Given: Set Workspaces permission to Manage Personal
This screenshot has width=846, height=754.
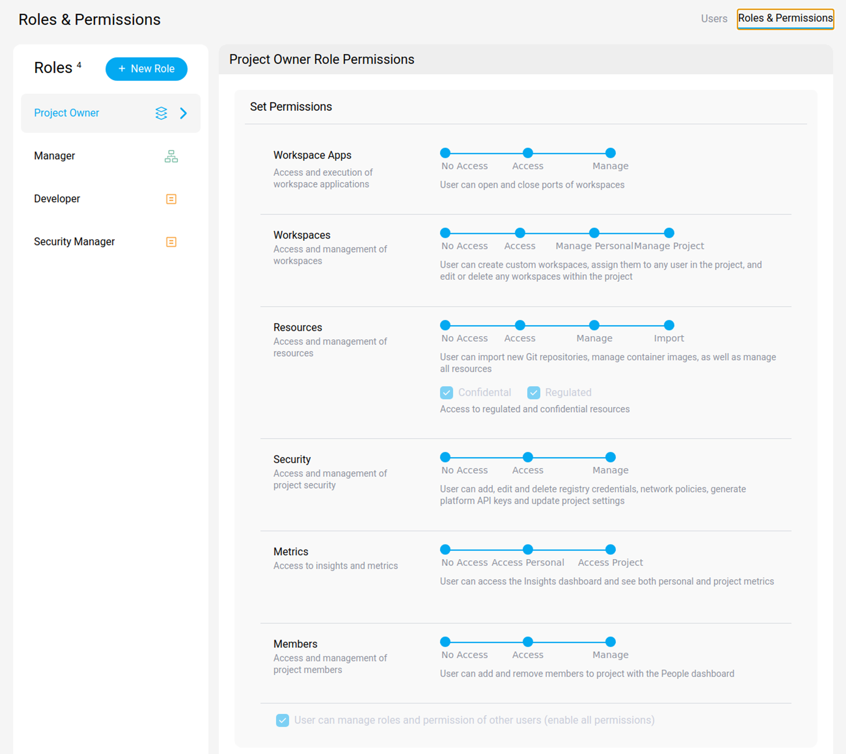Looking at the screenshot, I should point(594,232).
